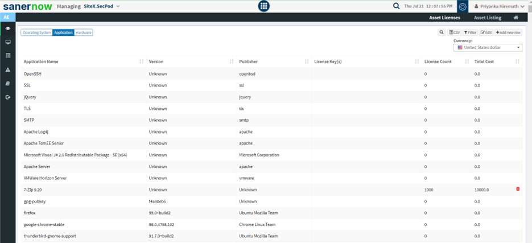
Task: Click the SSL application name
Action: click(27, 85)
